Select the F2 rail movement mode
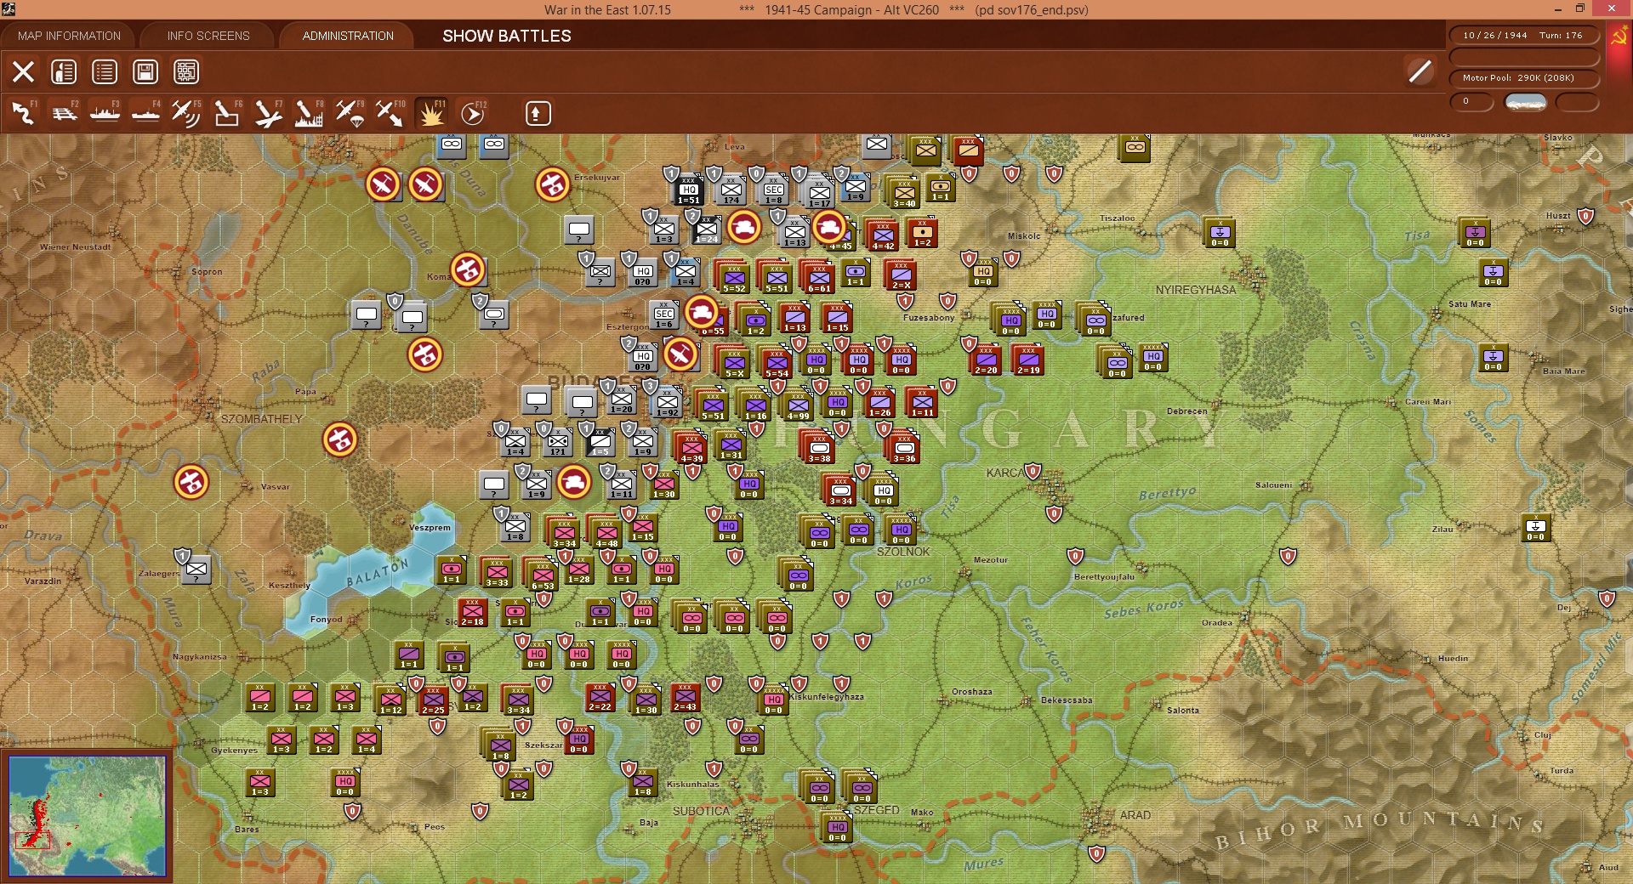1633x884 pixels. (x=64, y=113)
